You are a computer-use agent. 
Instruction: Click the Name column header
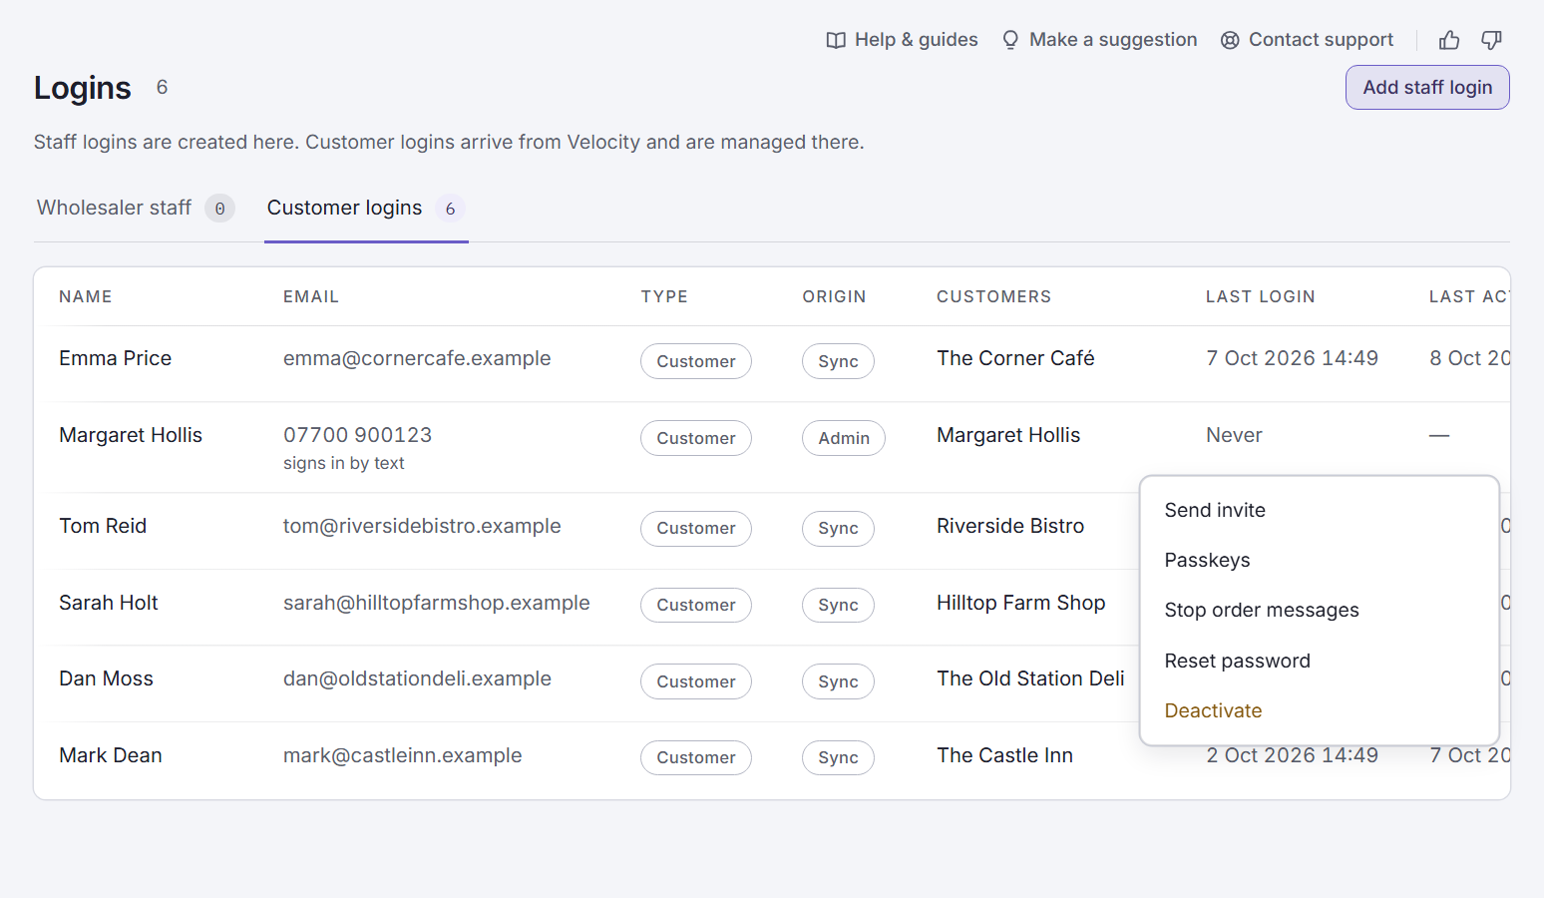pyautogui.click(x=86, y=296)
